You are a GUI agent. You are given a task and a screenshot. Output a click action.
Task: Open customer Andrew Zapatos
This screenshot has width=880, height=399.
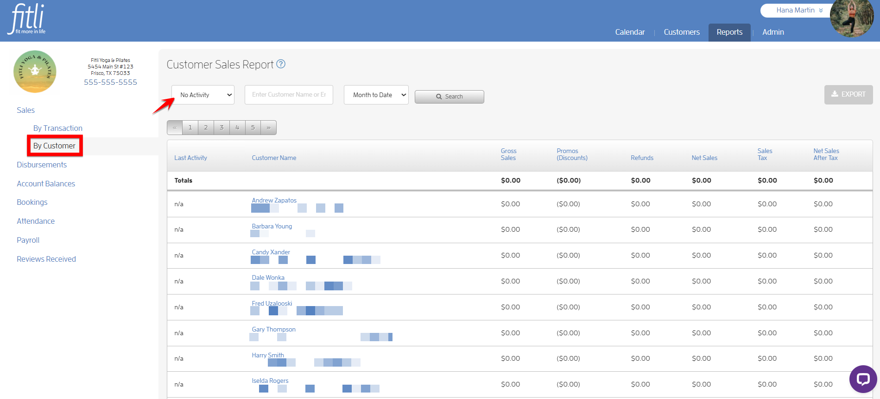(x=274, y=200)
